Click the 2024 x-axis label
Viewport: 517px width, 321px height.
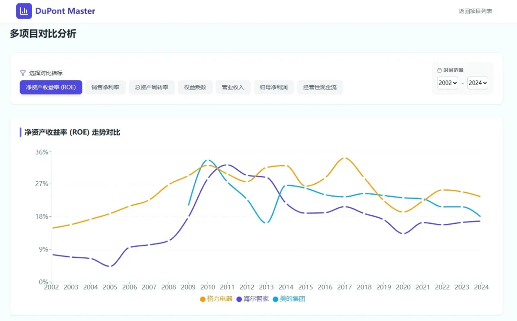482,287
